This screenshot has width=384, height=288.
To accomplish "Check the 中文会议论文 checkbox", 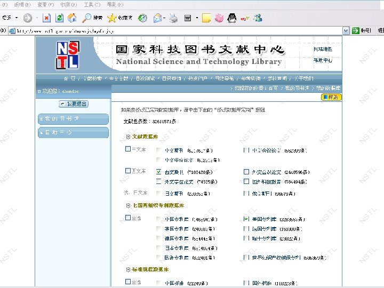I will [246, 150].
